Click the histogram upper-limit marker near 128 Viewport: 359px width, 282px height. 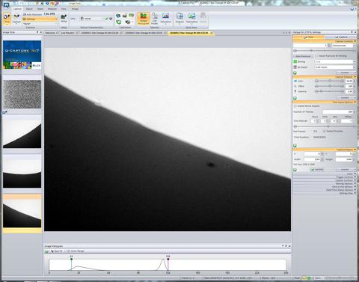coord(168,260)
